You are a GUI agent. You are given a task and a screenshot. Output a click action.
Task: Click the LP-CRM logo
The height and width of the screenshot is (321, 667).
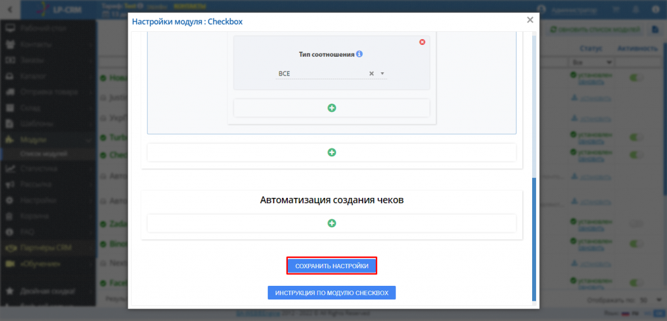click(x=59, y=9)
